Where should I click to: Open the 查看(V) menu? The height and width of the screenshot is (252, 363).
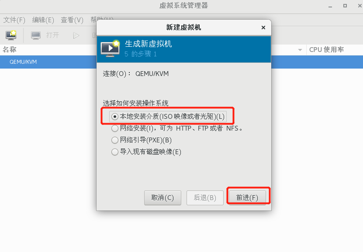(72, 20)
